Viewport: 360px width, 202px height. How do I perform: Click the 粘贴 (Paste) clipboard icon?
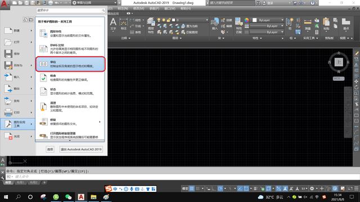point(326,22)
